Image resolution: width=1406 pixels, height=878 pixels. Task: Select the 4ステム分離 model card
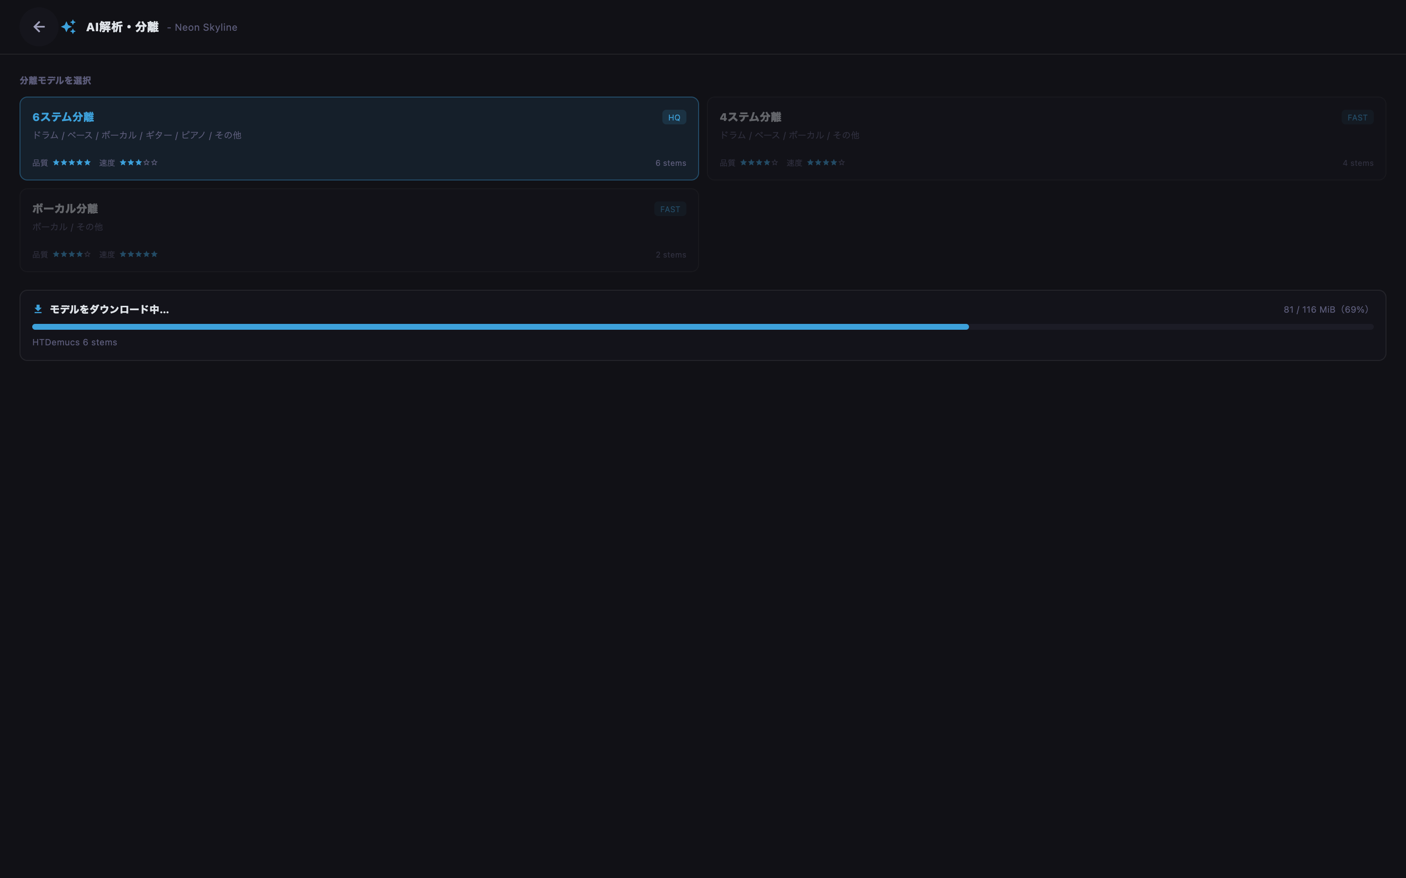pos(1046,138)
